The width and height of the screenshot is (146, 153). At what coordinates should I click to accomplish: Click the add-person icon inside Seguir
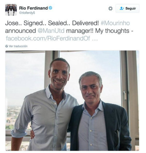click(x=122, y=8)
